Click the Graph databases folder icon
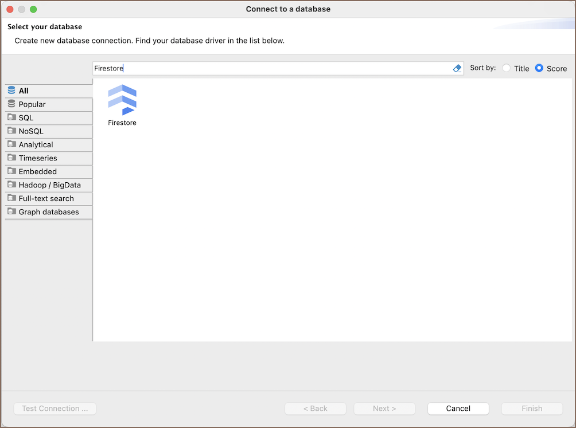Screen dimensions: 576x428 pos(11,212)
